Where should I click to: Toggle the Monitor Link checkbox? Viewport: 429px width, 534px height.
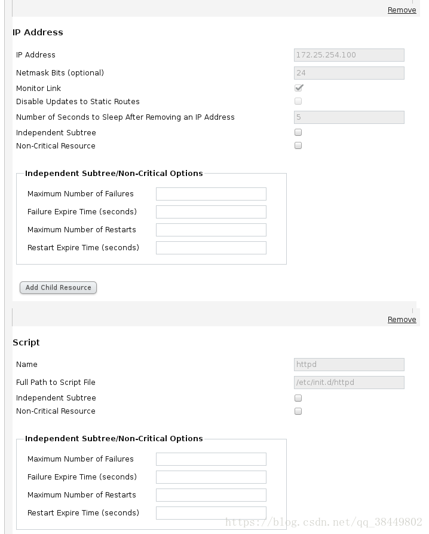click(298, 88)
